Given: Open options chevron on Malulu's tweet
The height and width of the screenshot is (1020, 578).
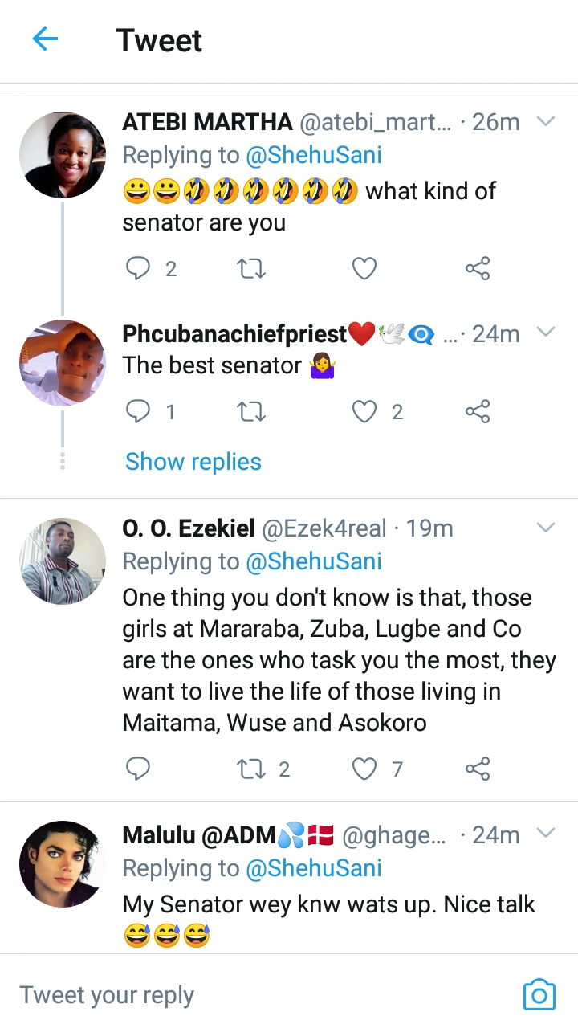Looking at the screenshot, I should [x=546, y=834].
